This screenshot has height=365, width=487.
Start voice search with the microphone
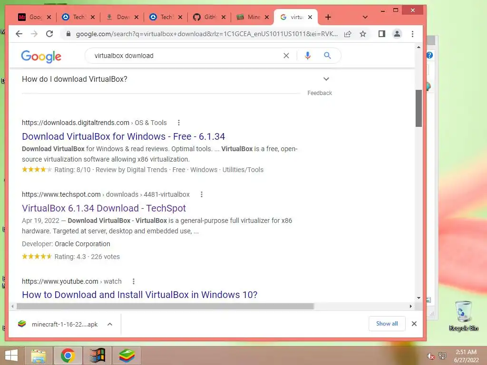[x=308, y=56]
